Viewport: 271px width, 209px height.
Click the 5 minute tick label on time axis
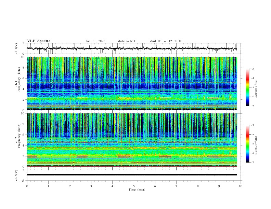[x=134, y=186]
